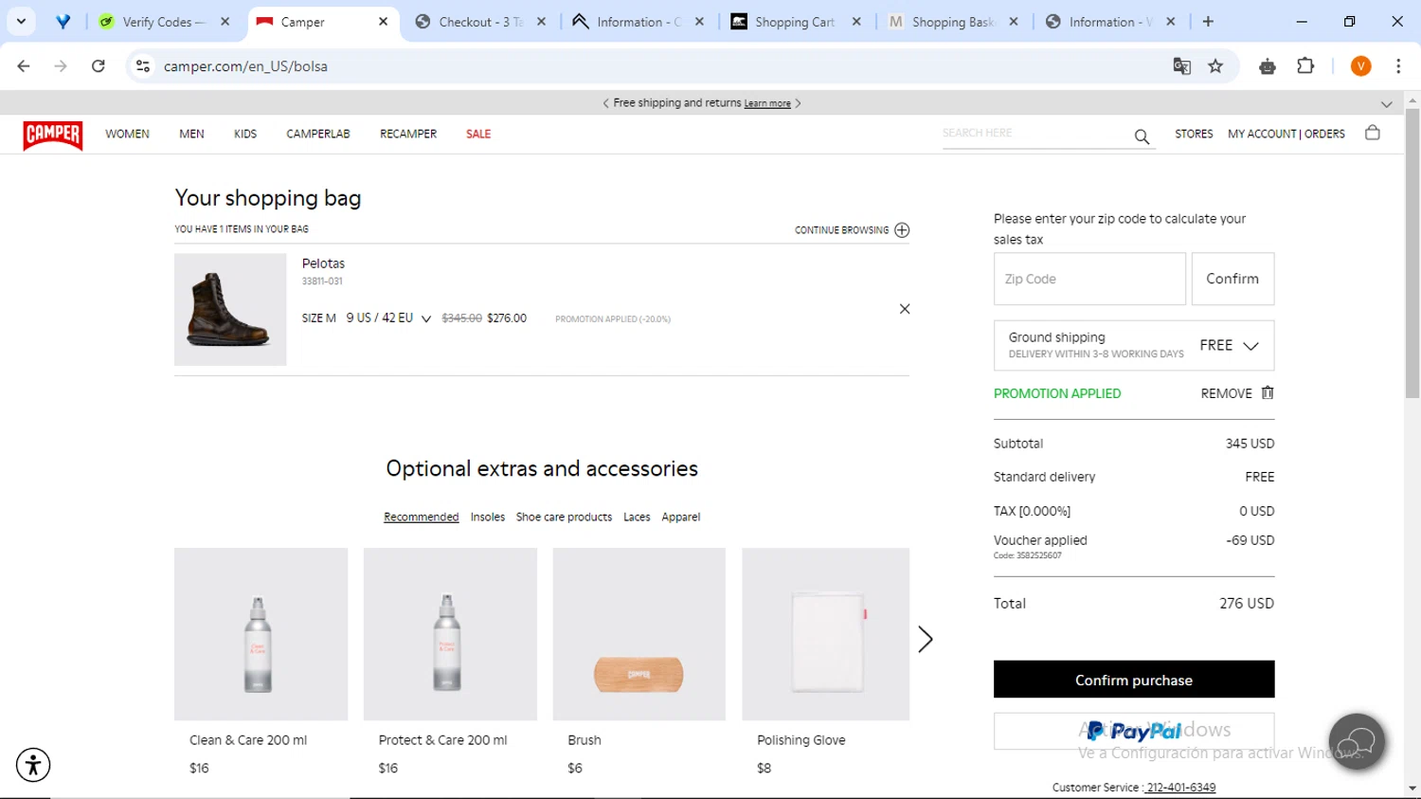Switch to Shoe care products tab
The height and width of the screenshot is (799, 1421).
pyautogui.click(x=564, y=518)
